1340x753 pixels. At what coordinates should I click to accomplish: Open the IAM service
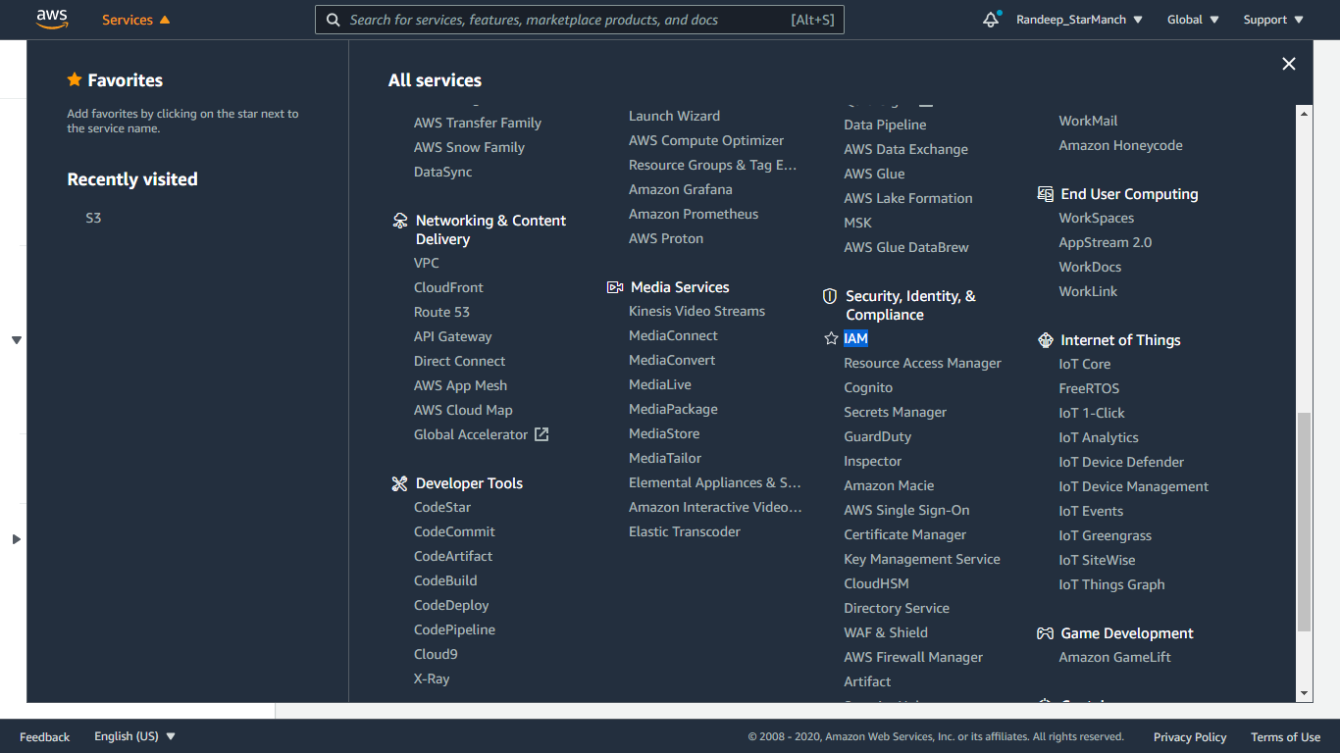tap(855, 338)
